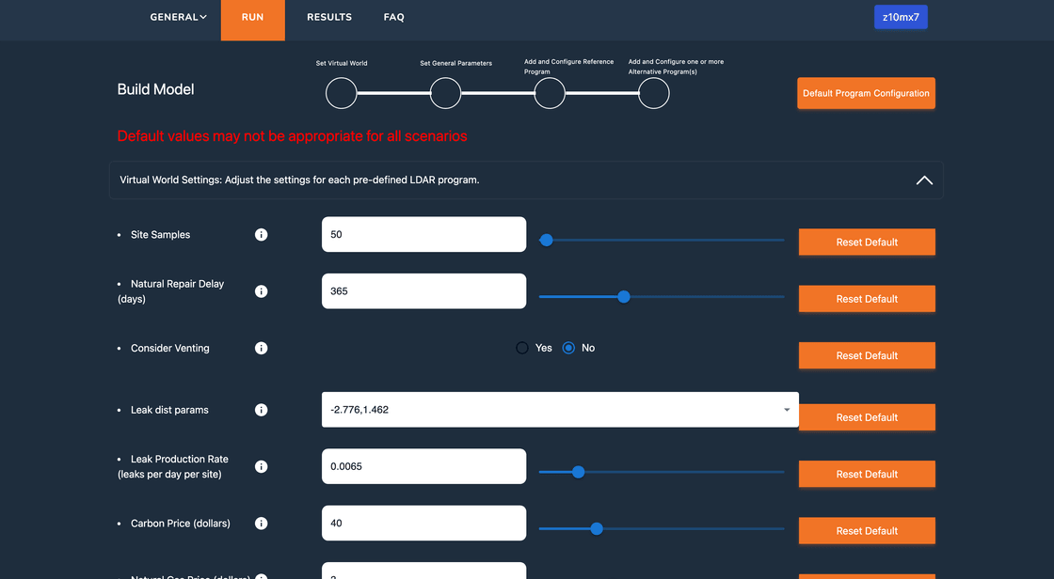Click the Carbon Price slider handle
1054x579 pixels.
597,528
